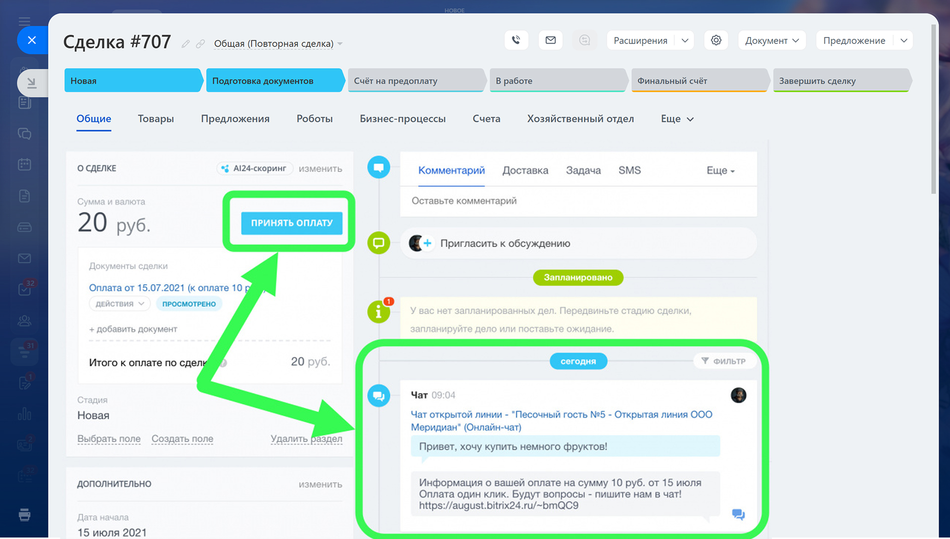
Task: Switch to the Бизнес-процессы tab
Action: (x=403, y=119)
